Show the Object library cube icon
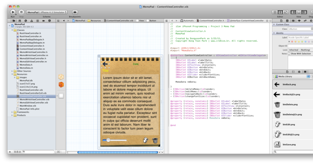The image size is (313, 164). coord(299,72)
